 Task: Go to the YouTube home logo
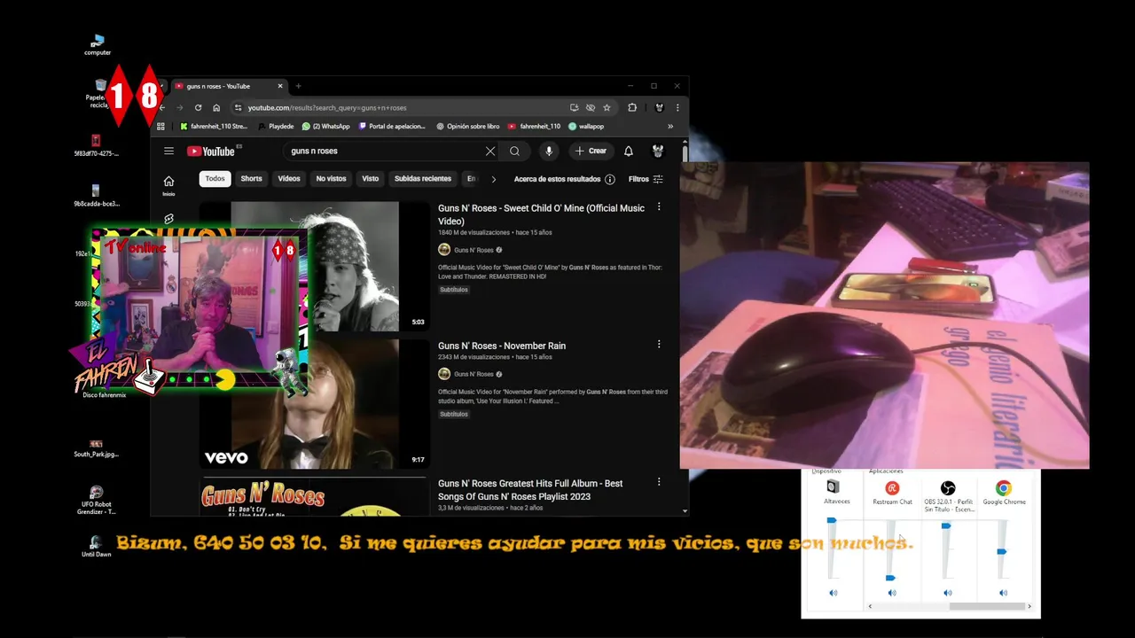(x=211, y=152)
